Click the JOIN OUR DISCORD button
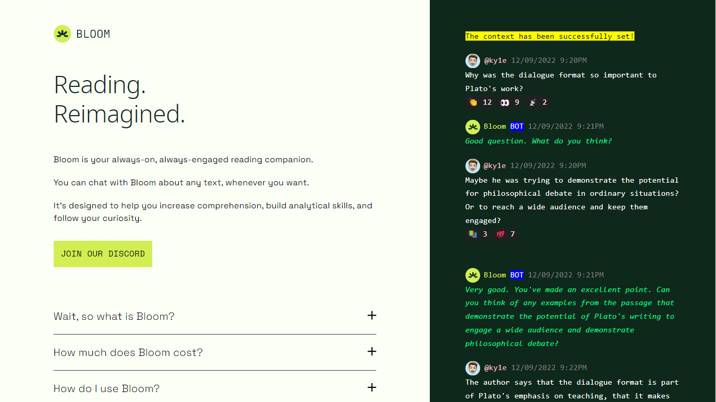The height and width of the screenshot is (402, 716). point(103,254)
